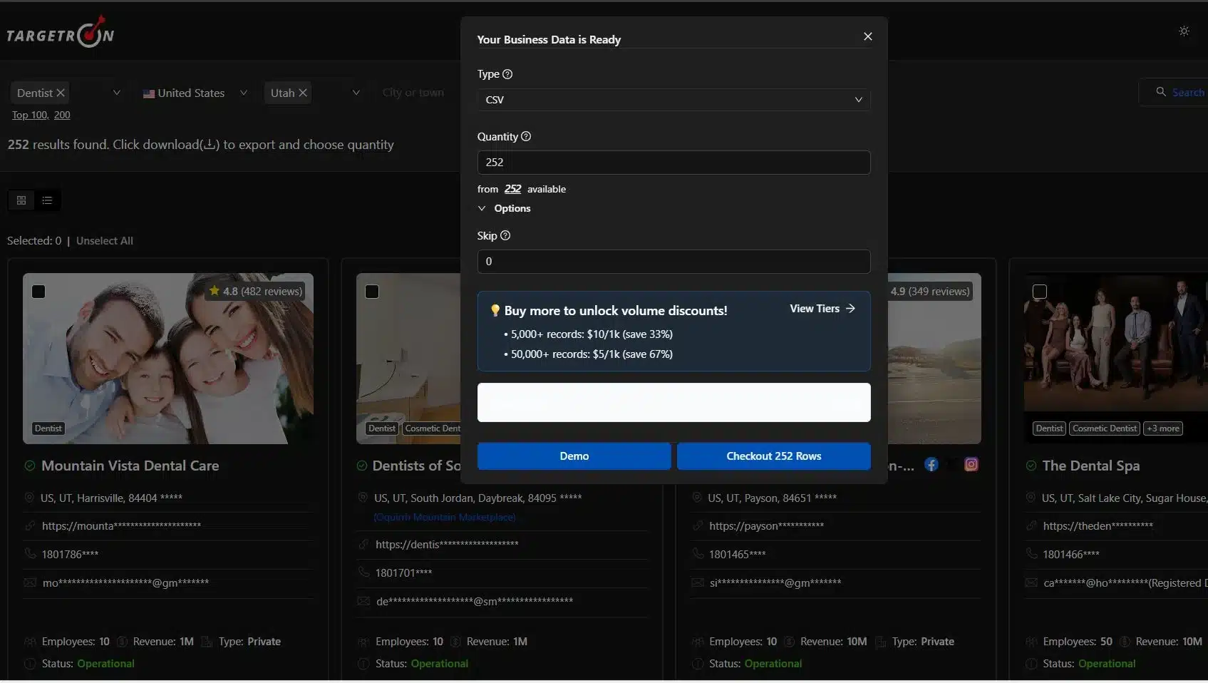
Task: Check The Dental Spa card checkbox
Action: tap(1040, 292)
